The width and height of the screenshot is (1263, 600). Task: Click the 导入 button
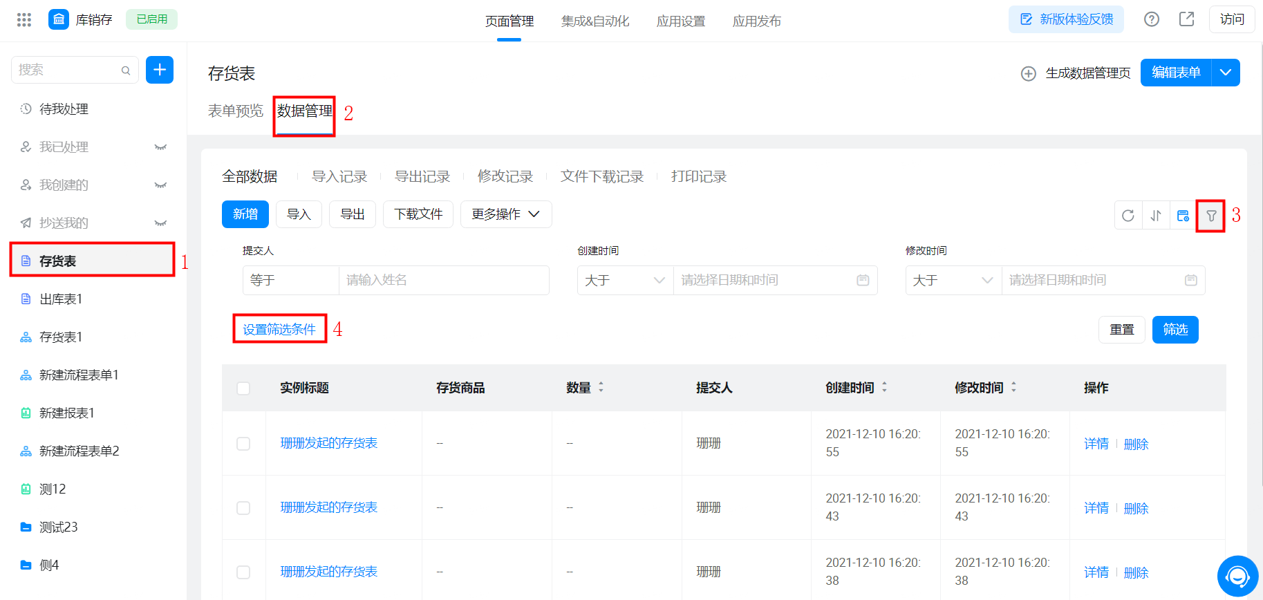(x=299, y=214)
